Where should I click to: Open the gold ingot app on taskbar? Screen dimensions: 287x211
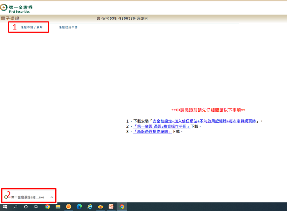point(100,207)
